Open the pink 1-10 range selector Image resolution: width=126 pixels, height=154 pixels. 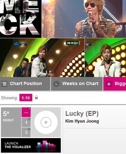coord(26,97)
